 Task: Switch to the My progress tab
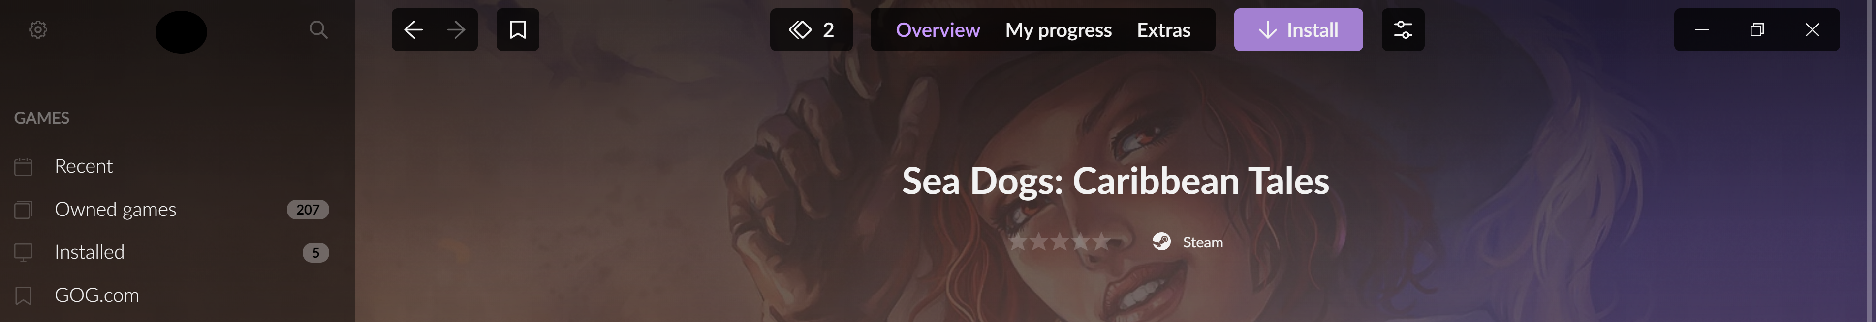pyautogui.click(x=1058, y=30)
